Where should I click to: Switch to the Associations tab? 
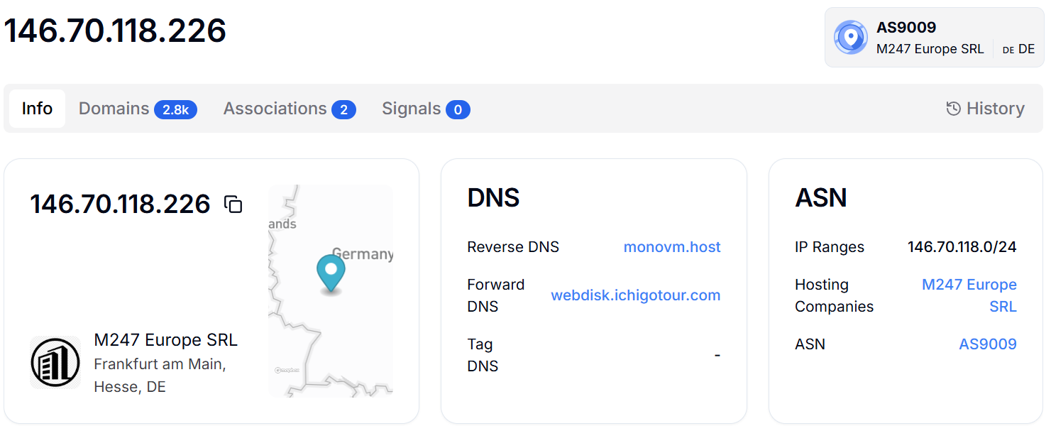[x=290, y=109]
